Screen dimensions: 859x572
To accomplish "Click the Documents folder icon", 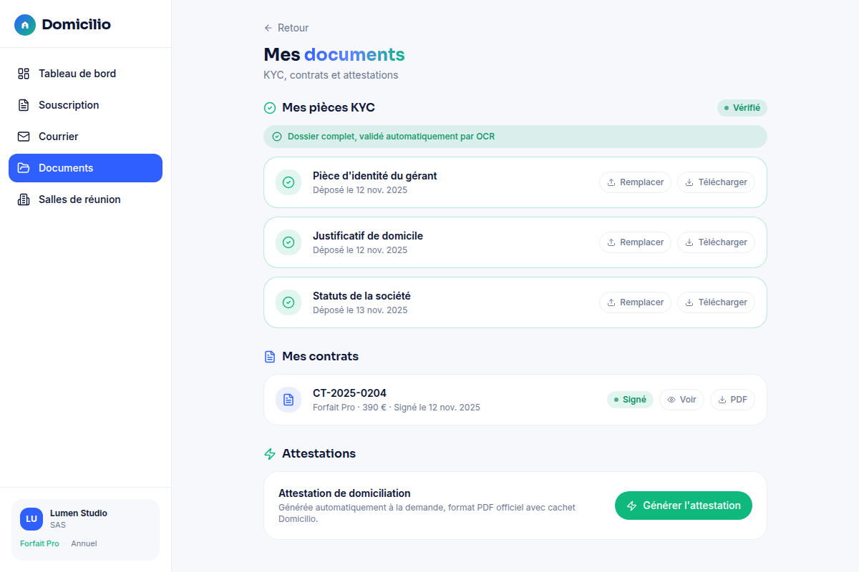I will coord(24,168).
